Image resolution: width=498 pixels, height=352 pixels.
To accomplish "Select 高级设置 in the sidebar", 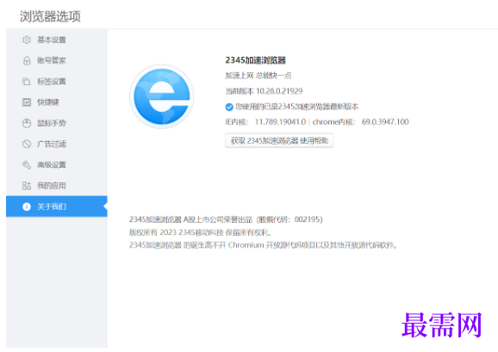I will (x=57, y=165).
